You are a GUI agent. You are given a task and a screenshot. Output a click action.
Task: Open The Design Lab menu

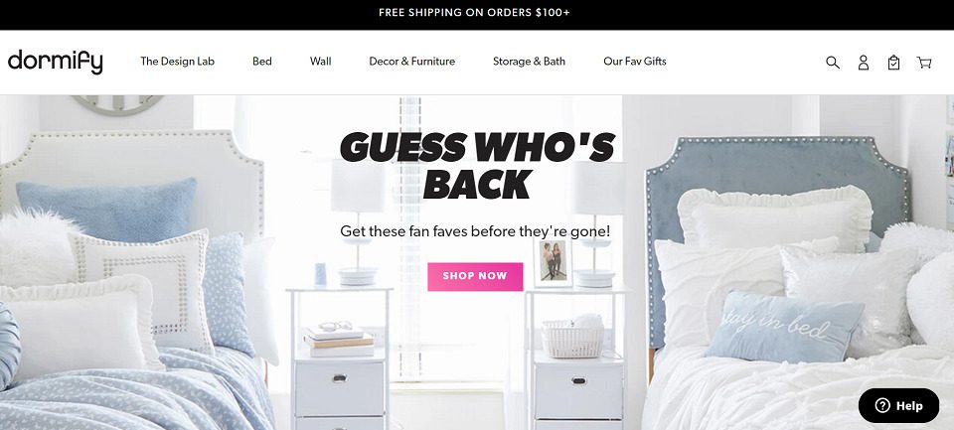point(177,62)
